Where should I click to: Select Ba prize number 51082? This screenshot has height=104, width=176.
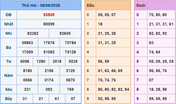(x=49, y=52)
